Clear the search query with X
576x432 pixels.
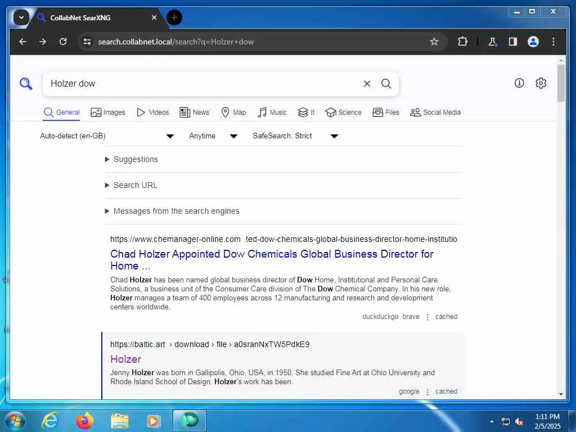(x=367, y=84)
